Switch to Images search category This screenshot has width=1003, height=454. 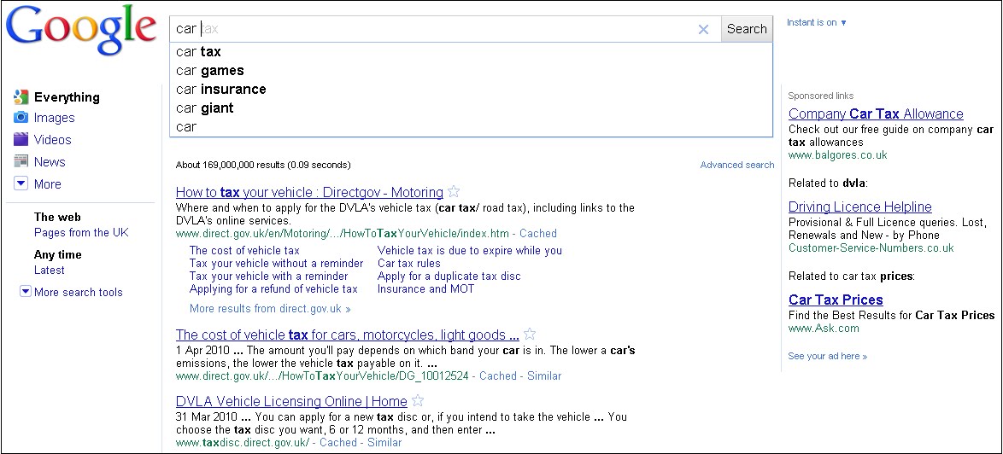[55, 118]
